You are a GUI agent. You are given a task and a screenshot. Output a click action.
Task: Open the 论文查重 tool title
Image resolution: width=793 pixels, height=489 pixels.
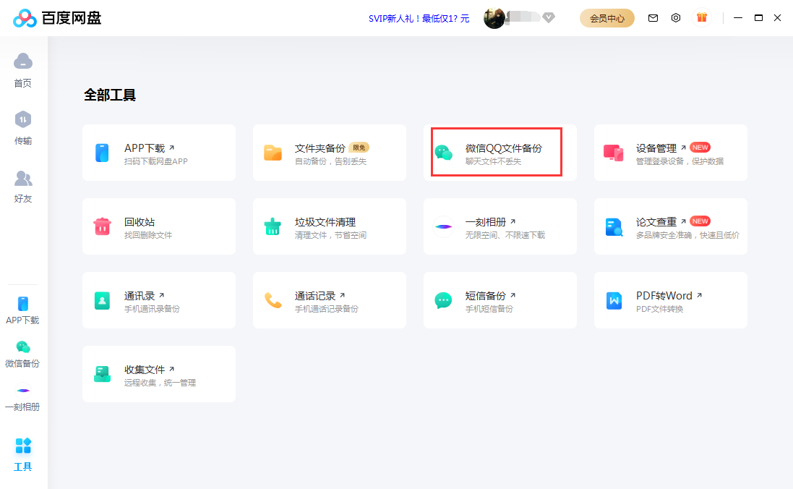pyautogui.click(x=656, y=222)
